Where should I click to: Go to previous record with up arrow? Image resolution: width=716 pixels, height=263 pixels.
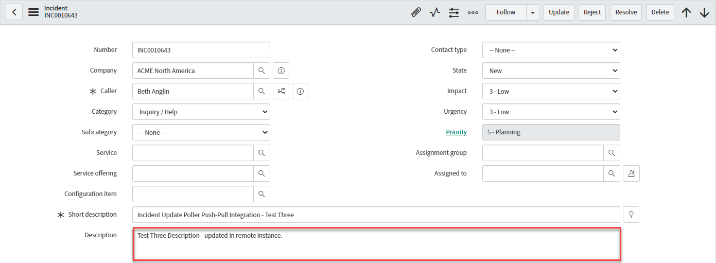[686, 12]
